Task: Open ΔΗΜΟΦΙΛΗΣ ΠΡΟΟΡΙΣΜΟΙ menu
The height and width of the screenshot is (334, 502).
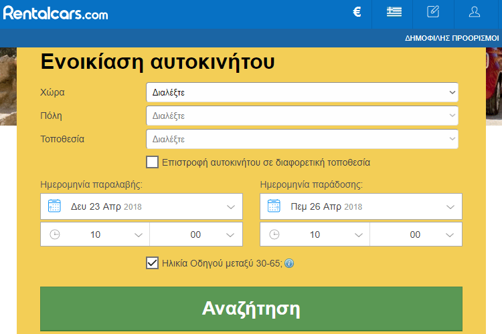Action: (x=452, y=38)
